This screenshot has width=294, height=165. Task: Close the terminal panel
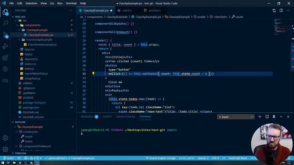tap(288, 117)
